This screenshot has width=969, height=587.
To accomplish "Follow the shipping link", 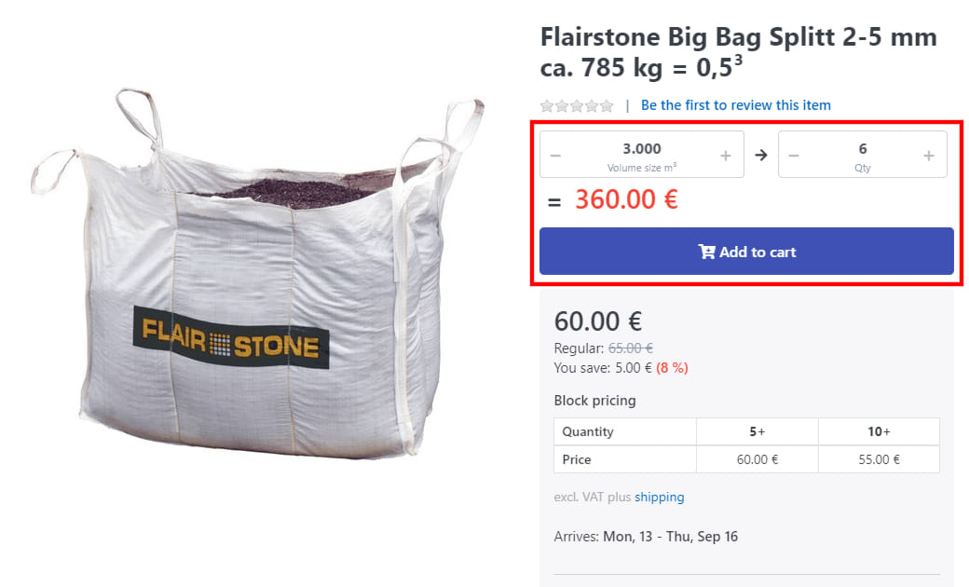I will pyautogui.click(x=660, y=498).
